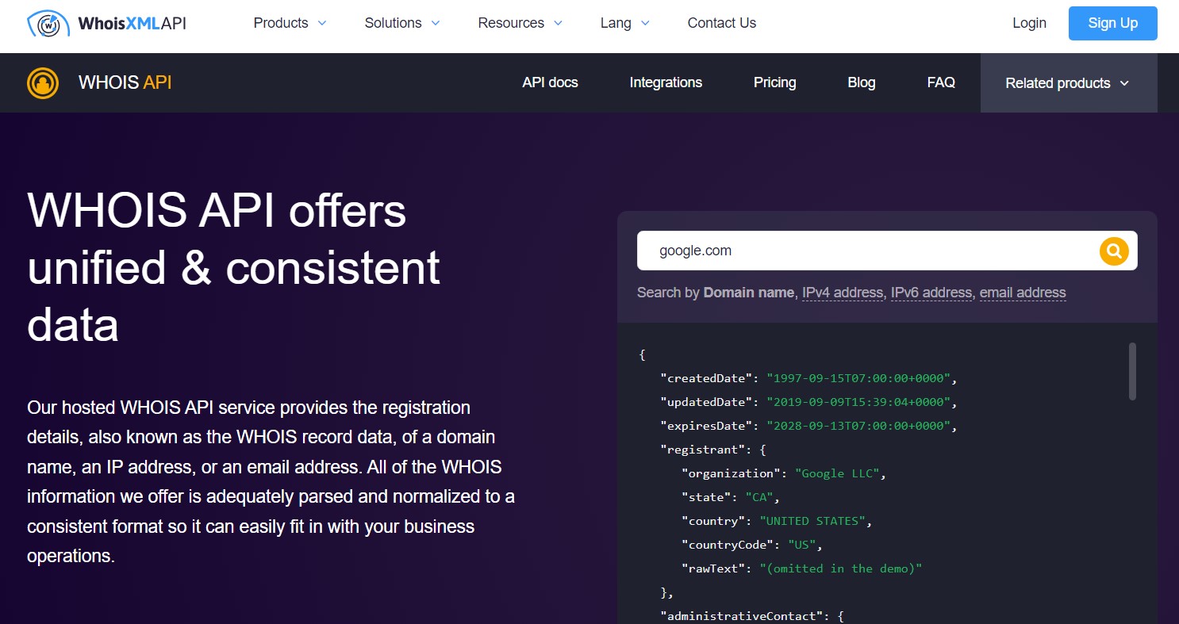
Task: Click the createdDate value 1997-09-15
Action: (860, 378)
